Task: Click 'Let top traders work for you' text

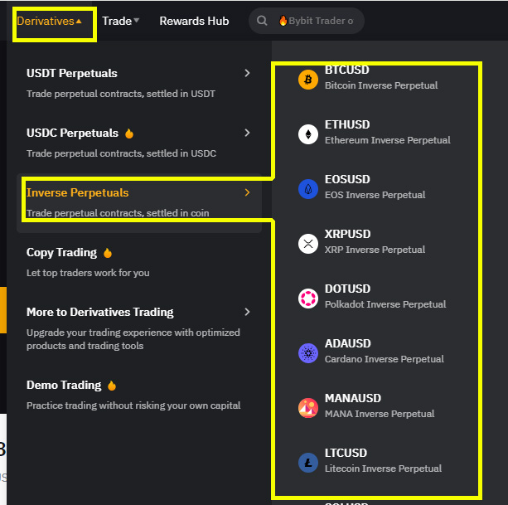Action: pyautogui.click(x=88, y=273)
